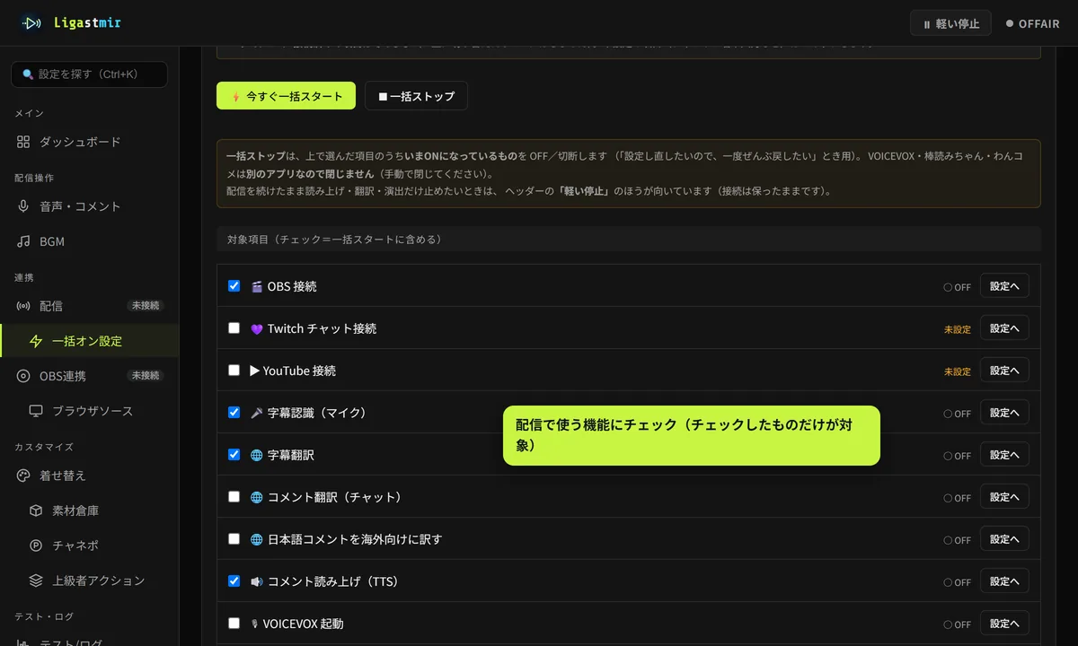Check the コメント翻訳（チャット） checkbox

pos(234,496)
